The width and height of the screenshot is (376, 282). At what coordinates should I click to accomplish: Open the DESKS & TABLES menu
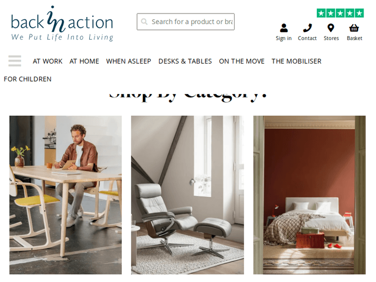185,61
